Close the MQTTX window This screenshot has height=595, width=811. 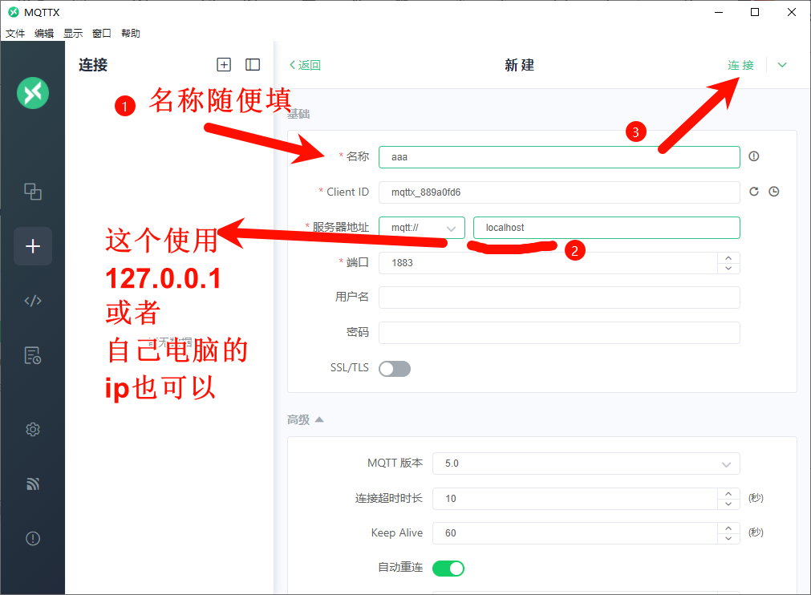point(791,12)
